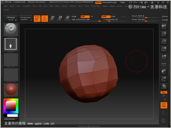Click the Actual size view icon
This screenshot has width=171, height=128.
tap(164, 42)
